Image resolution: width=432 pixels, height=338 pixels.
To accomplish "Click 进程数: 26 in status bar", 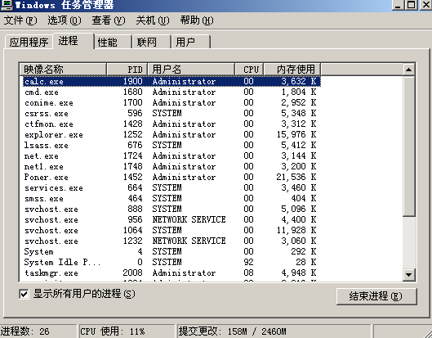I will pyautogui.click(x=38, y=331).
